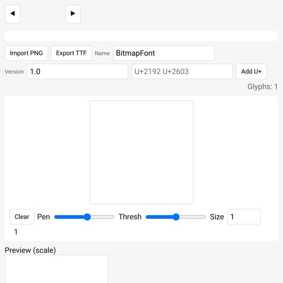Viewport: 283px width, 283px height.
Task: Click on the glyph drawing canvas
Action: (141, 152)
